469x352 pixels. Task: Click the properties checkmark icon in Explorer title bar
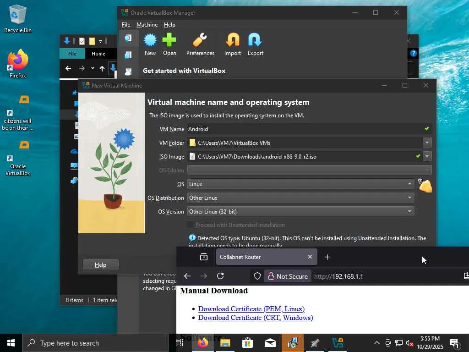pyautogui.click(x=82, y=41)
